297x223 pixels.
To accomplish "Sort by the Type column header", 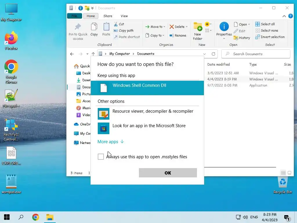I will click(x=253, y=64).
